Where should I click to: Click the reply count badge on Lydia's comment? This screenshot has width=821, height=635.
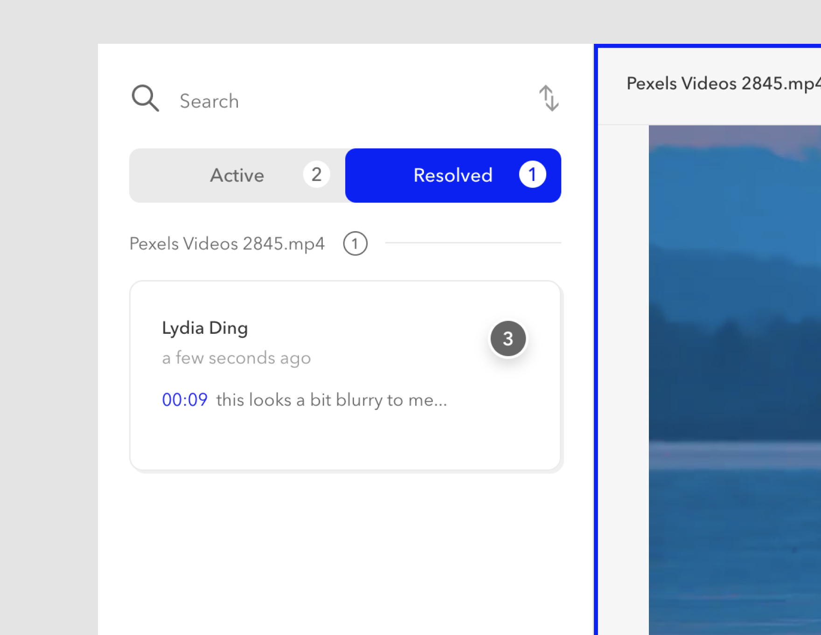point(508,338)
